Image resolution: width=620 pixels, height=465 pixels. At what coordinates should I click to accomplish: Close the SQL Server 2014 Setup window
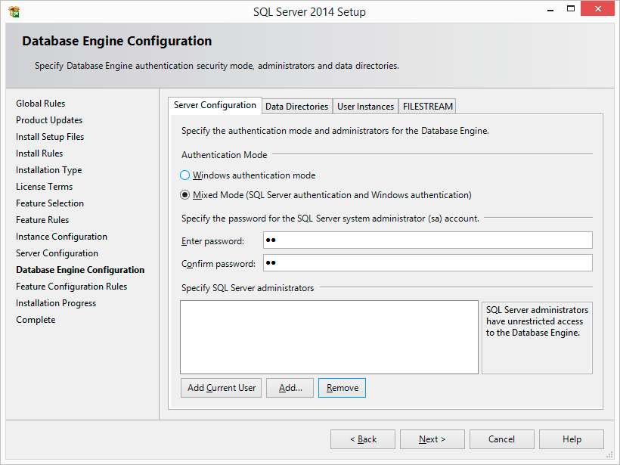point(597,9)
